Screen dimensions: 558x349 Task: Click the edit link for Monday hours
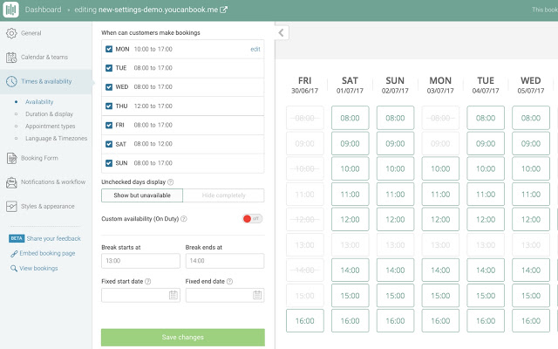(x=255, y=50)
